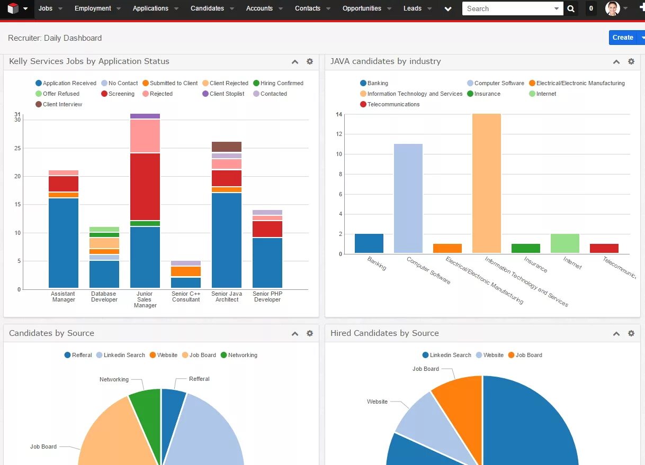Open the notifications counter showing 0
The width and height of the screenshot is (645, 465).
click(x=591, y=8)
